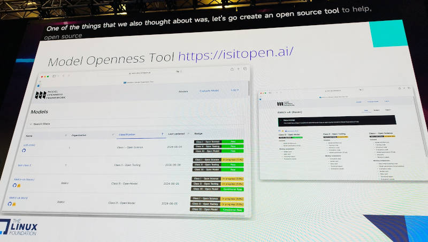Click vertical scrollbar of Models list window
Viewport: 428px width, 242px height.
[249, 88]
